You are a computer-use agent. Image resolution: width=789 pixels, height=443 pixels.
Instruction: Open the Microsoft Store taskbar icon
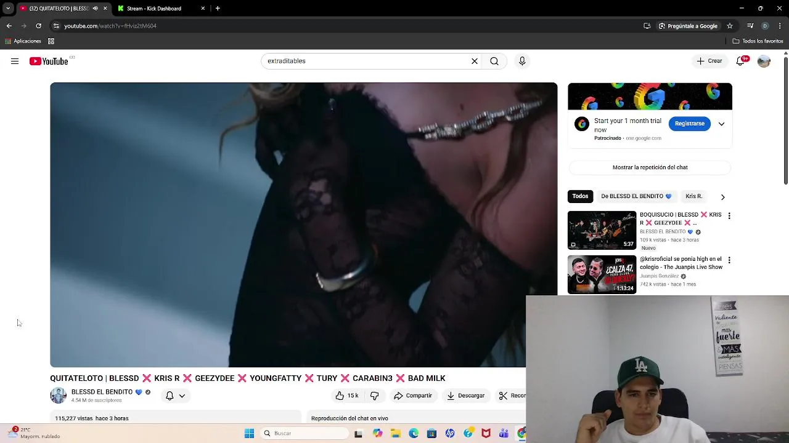pos(431,433)
